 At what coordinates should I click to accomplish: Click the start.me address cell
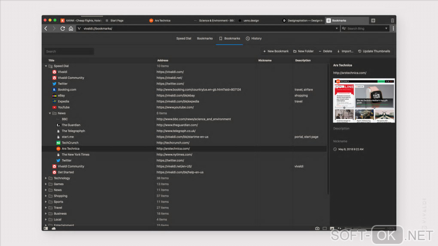point(182,137)
